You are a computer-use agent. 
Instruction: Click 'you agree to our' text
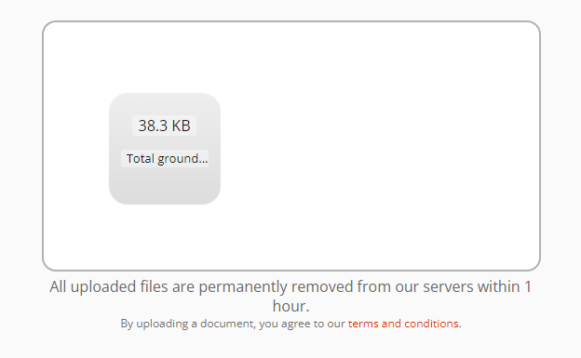[x=302, y=324]
